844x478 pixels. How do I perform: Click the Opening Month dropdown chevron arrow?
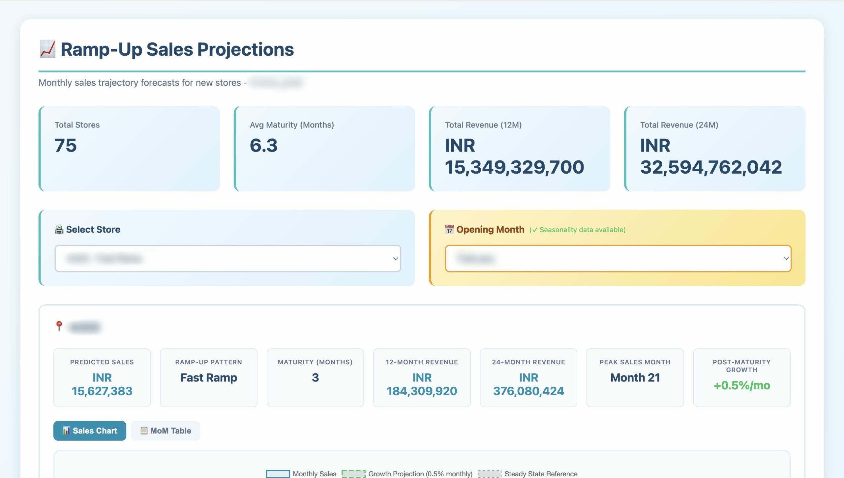point(786,259)
